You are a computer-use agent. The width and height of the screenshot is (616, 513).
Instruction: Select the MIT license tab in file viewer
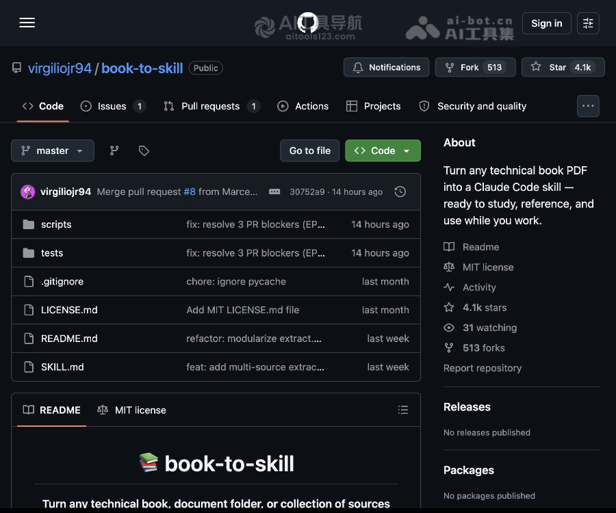tap(131, 410)
